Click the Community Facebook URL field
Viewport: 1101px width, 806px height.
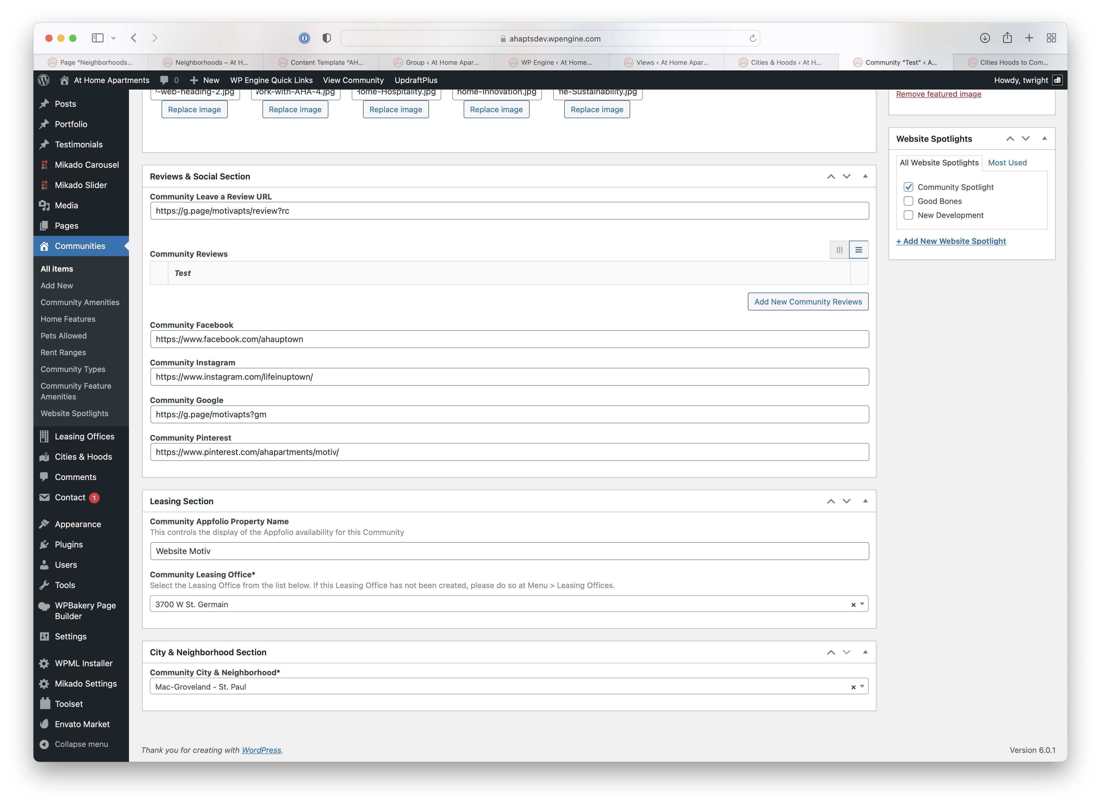pos(509,340)
